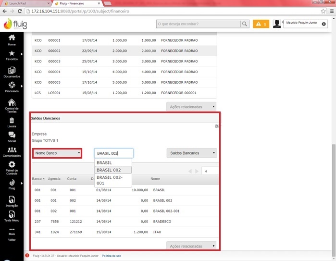
Task: Select BRASIL suggestion
Action: point(113,162)
